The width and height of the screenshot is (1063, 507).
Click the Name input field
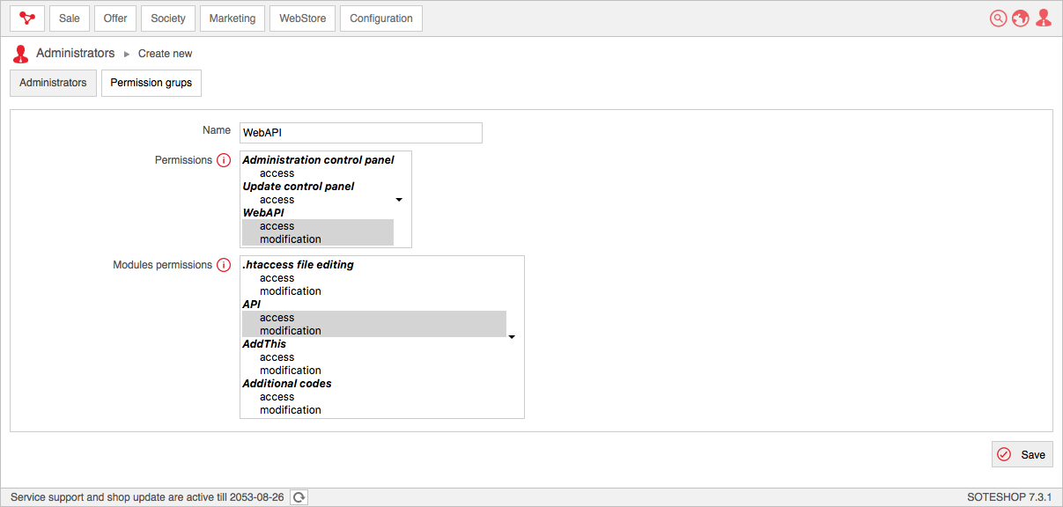[x=361, y=132]
